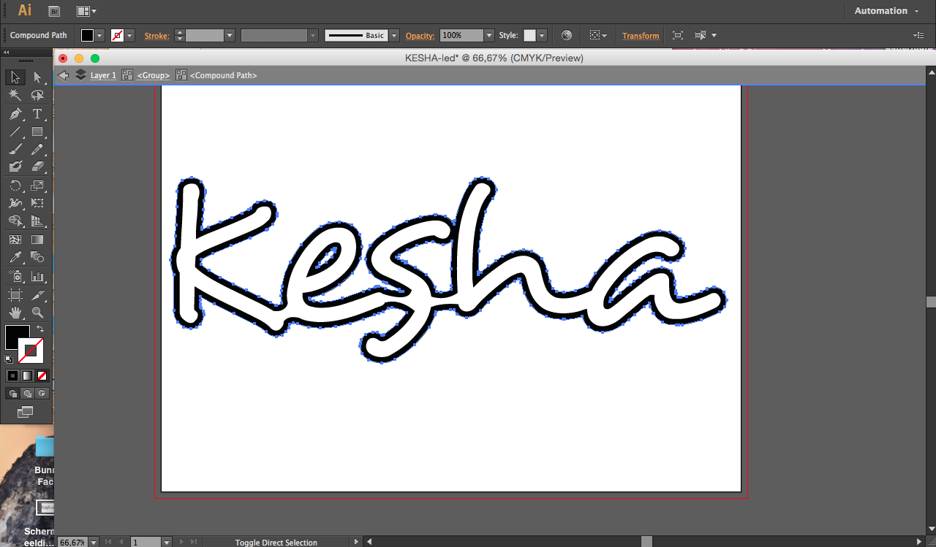Open Adobe Bridge
This screenshot has width=936, height=547.
[x=53, y=11]
